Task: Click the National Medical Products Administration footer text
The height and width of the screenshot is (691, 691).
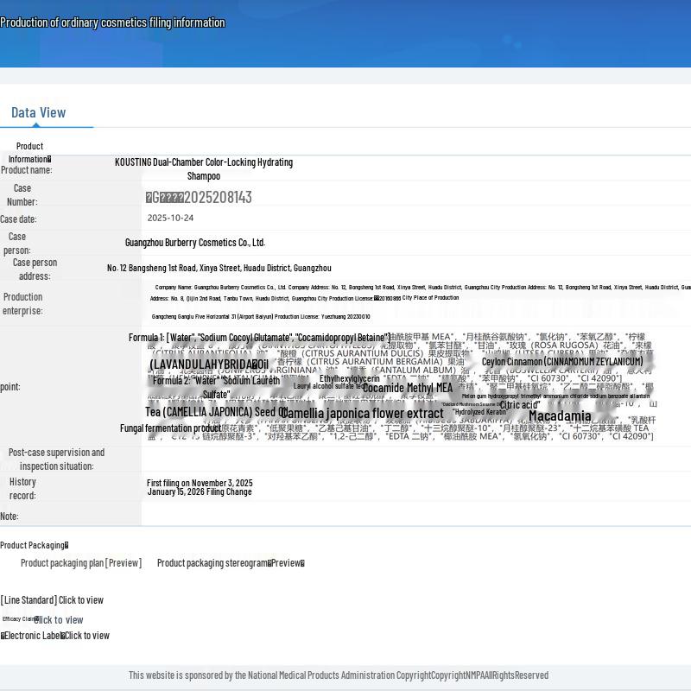Action: click(x=339, y=675)
